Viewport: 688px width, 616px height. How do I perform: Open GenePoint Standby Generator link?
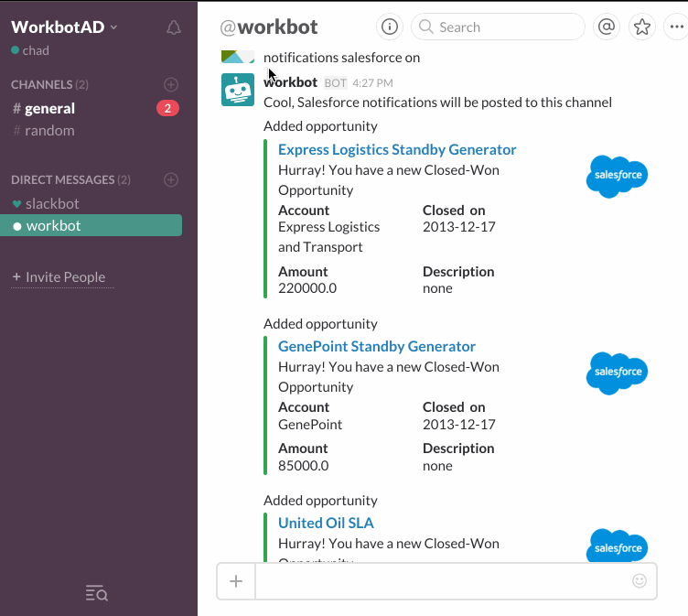[376, 346]
